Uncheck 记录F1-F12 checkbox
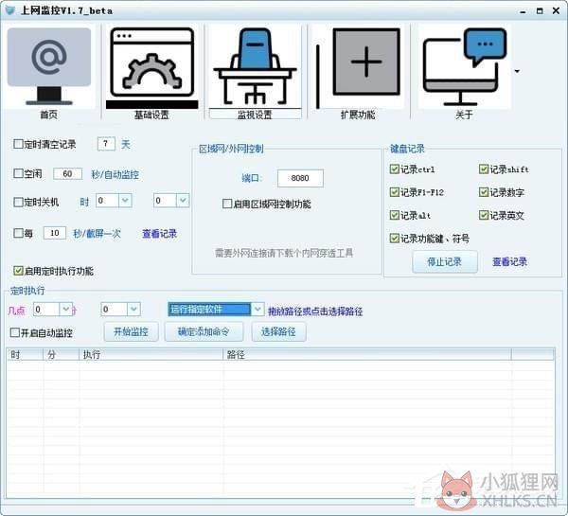 pyautogui.click(x=394, y=191)
